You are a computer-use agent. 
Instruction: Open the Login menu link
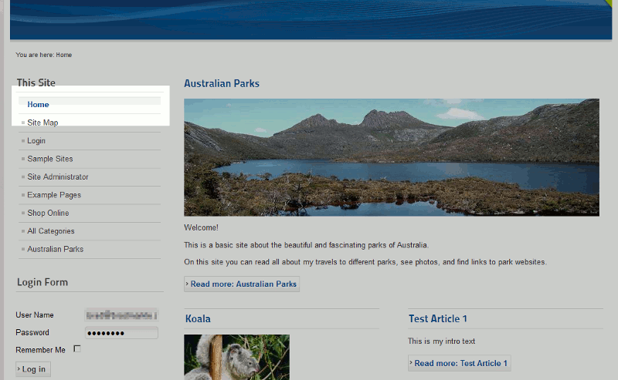(36, 141)
